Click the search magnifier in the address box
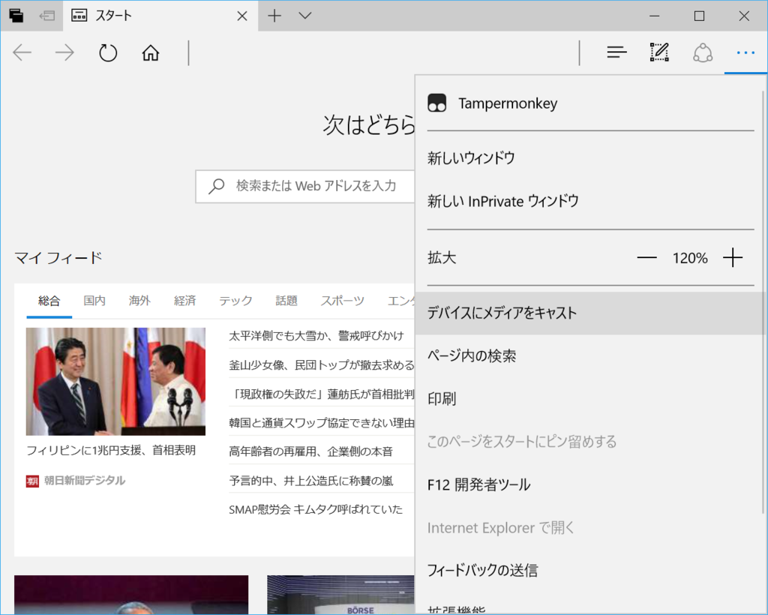This screenshot has width=768, height=615. click(x=216, y=186)
